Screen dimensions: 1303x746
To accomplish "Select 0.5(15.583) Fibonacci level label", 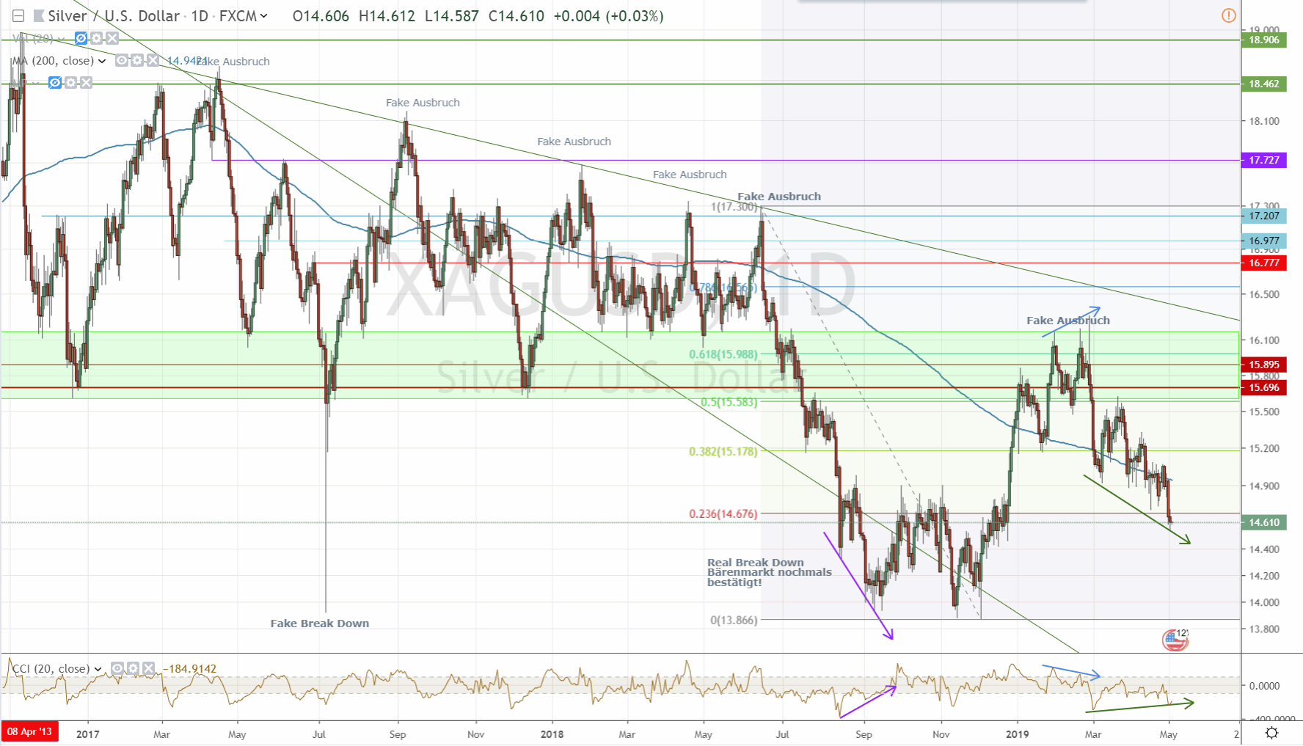I will (729, 402).
